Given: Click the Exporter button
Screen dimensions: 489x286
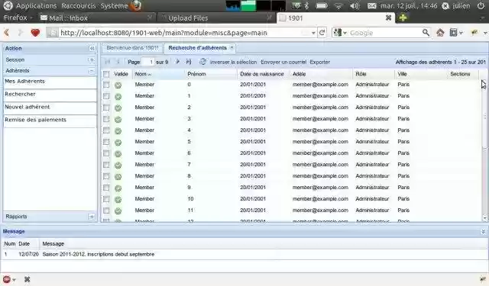Looking at the screenshot, I should coord(319,62).
